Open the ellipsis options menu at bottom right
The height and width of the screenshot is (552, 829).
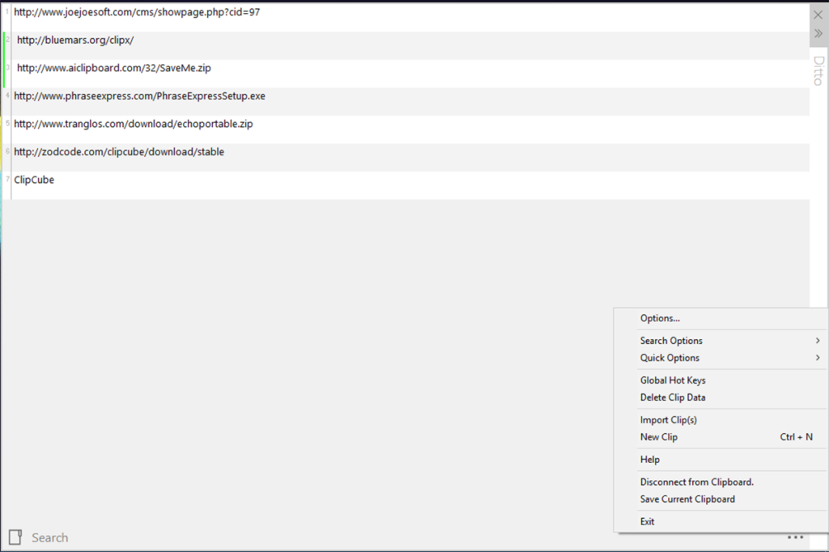point(795,537)
